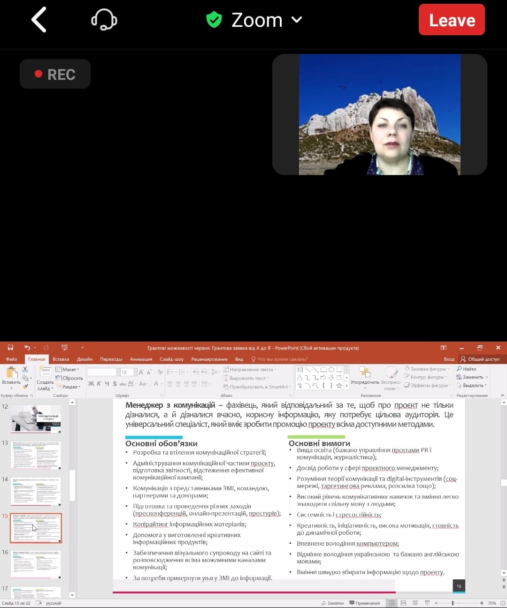The height and width of the screenshot is (608, 507).
Task: Switch to the Дизайн tab
Action: point(84,359)
